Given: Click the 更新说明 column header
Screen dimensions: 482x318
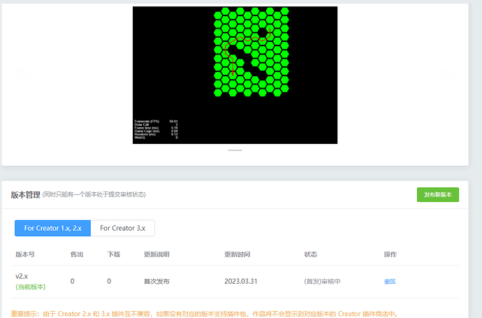Looking at the screenshot, I should [x=156, y=254].
